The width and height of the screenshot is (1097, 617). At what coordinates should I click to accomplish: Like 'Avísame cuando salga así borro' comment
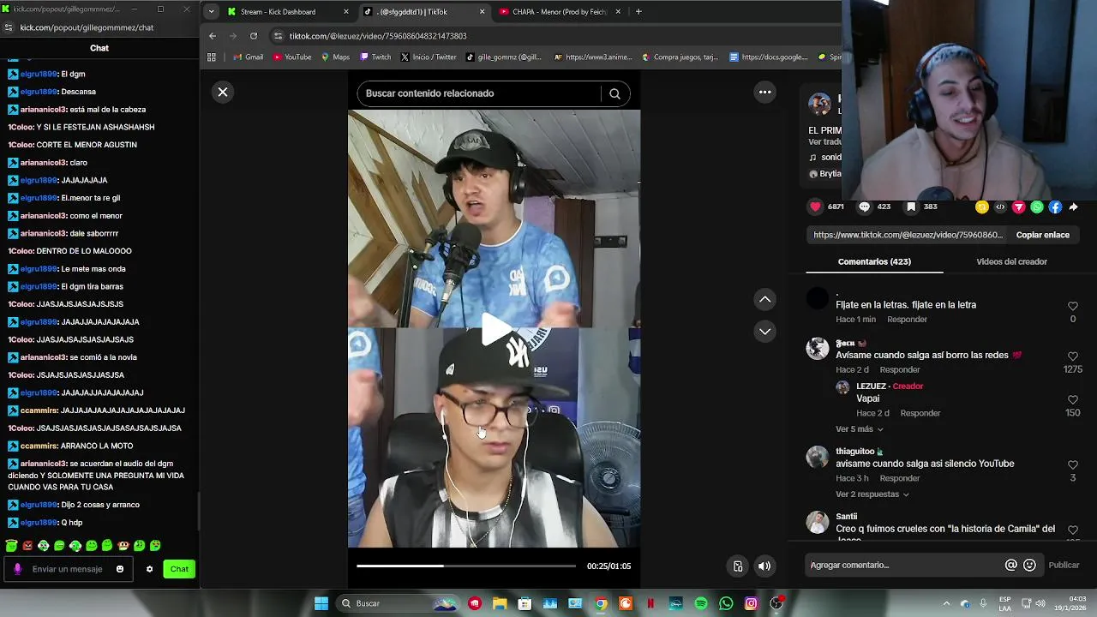[1073, 356]
